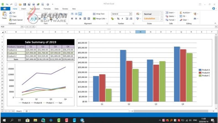The height and width of the screenshot is (123, 218).
Task: Switch to the Formulas tab
Action: point(47,9)
